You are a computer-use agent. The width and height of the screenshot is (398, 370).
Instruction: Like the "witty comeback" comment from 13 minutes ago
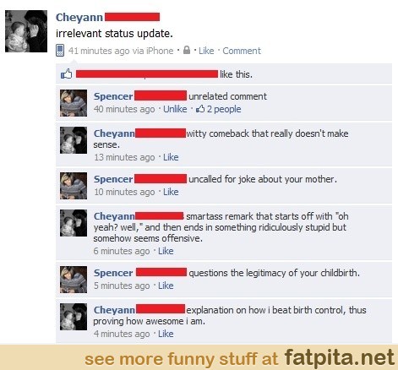coord(171,157)
